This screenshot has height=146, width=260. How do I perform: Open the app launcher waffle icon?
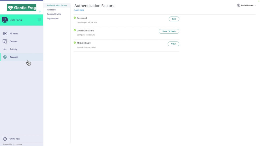[x=39, y=20]
